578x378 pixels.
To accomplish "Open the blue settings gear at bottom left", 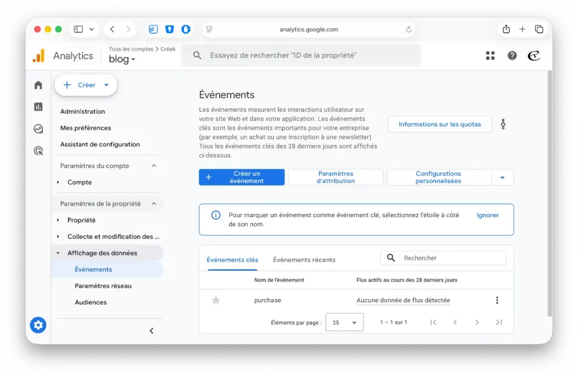I will coord(38,325).
